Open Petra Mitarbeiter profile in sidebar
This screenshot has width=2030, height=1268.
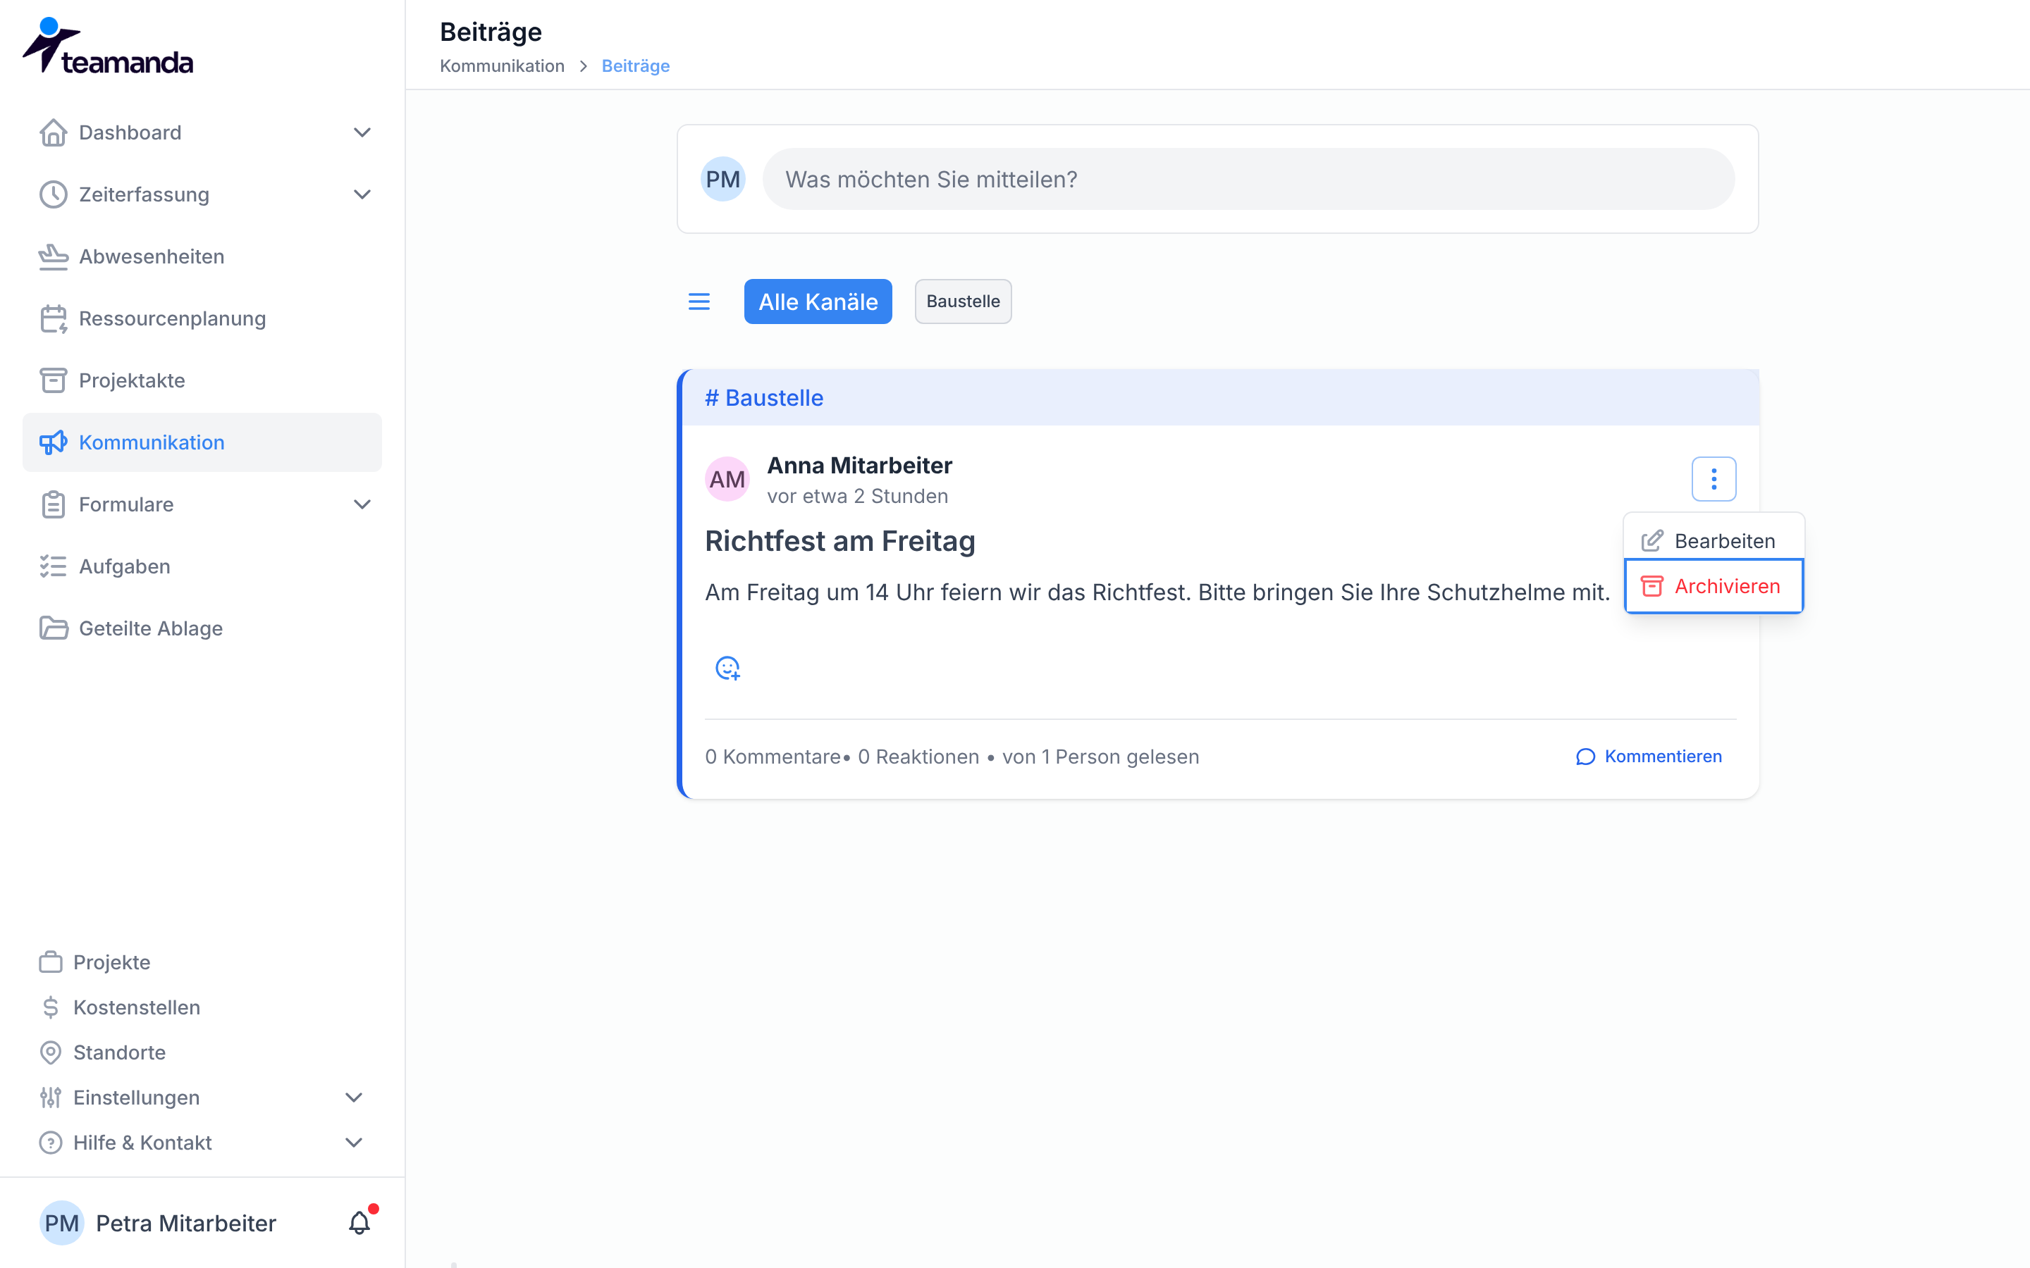coord(159,1223)
